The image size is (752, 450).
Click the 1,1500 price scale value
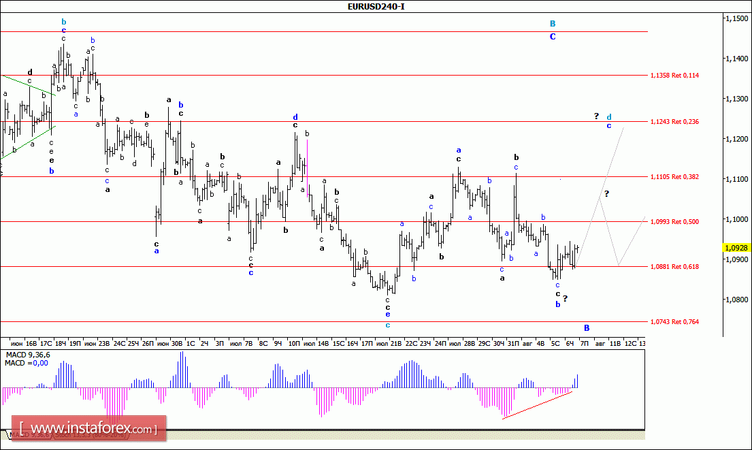pos(736,18)
